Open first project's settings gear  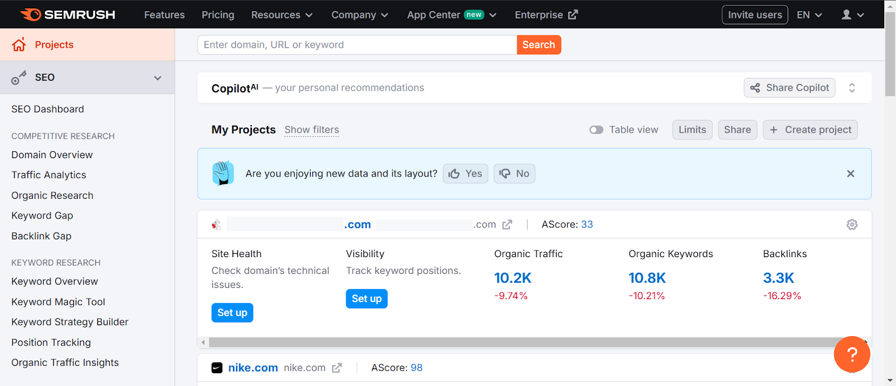pos(852,225)
